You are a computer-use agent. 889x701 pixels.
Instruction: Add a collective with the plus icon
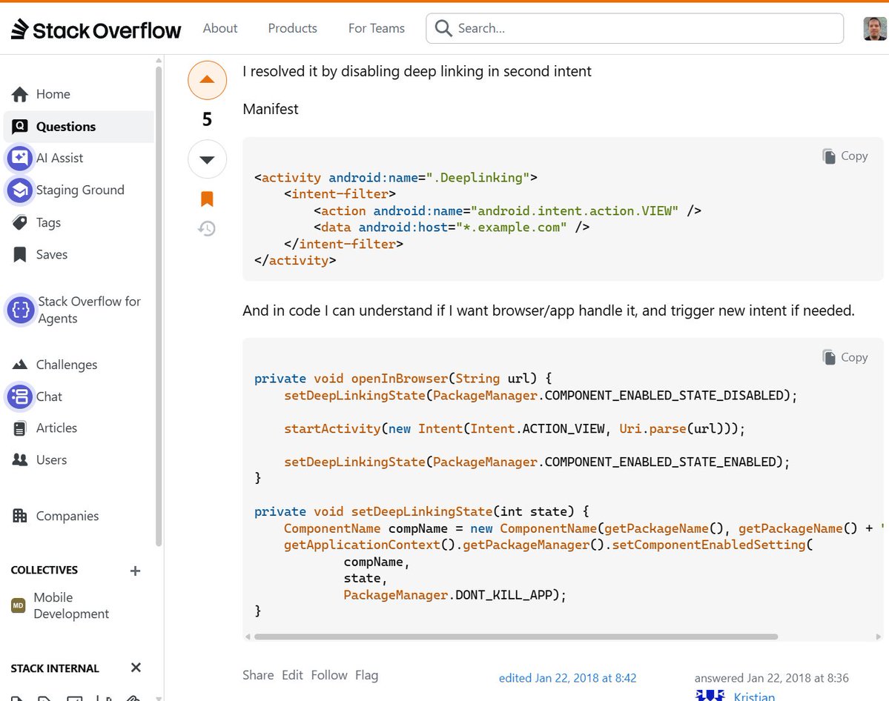coord(135,571)
